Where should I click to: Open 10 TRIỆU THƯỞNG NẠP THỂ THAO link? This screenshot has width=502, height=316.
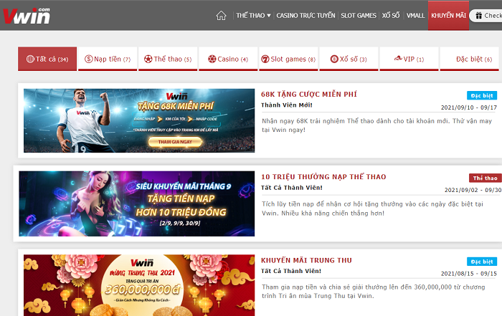[323, 177]
